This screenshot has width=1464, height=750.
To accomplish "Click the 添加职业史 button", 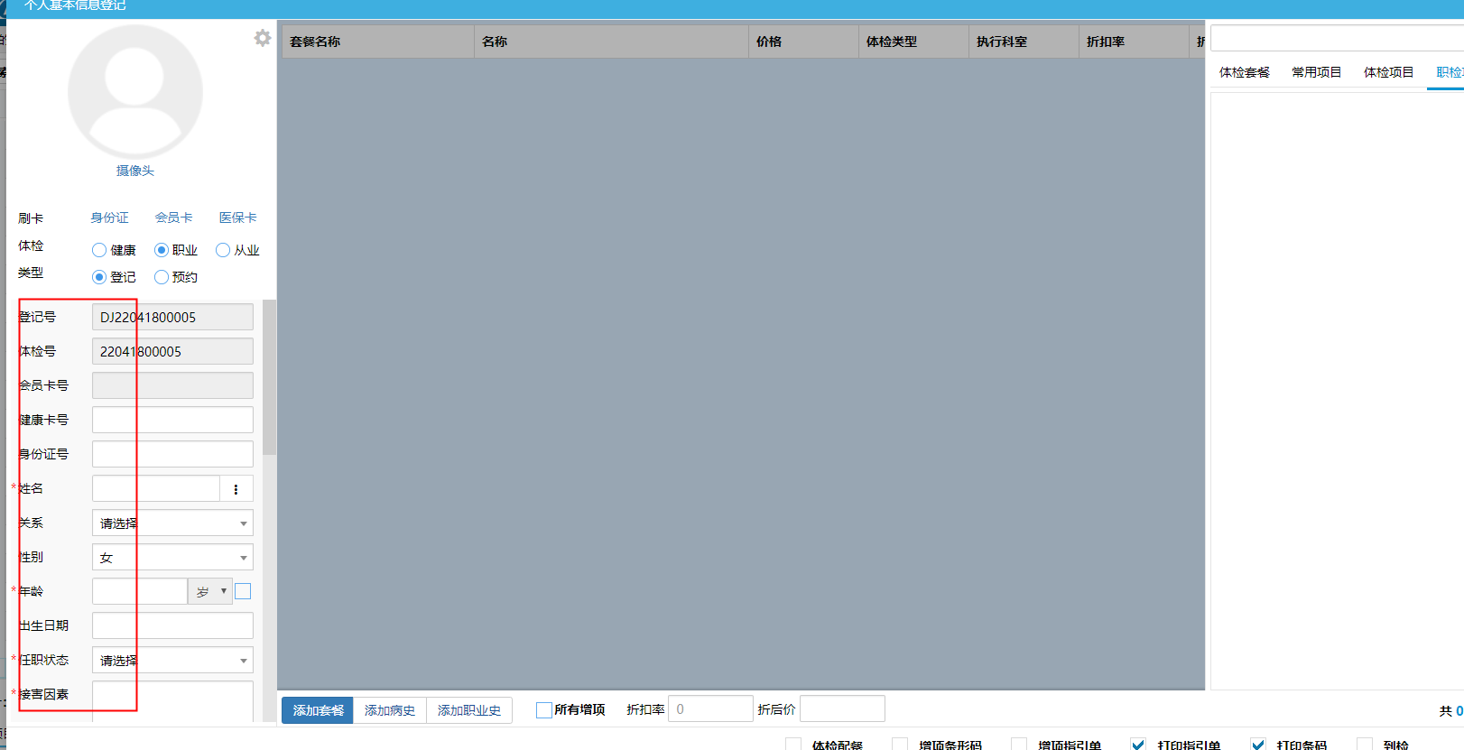I will [469, 710].
